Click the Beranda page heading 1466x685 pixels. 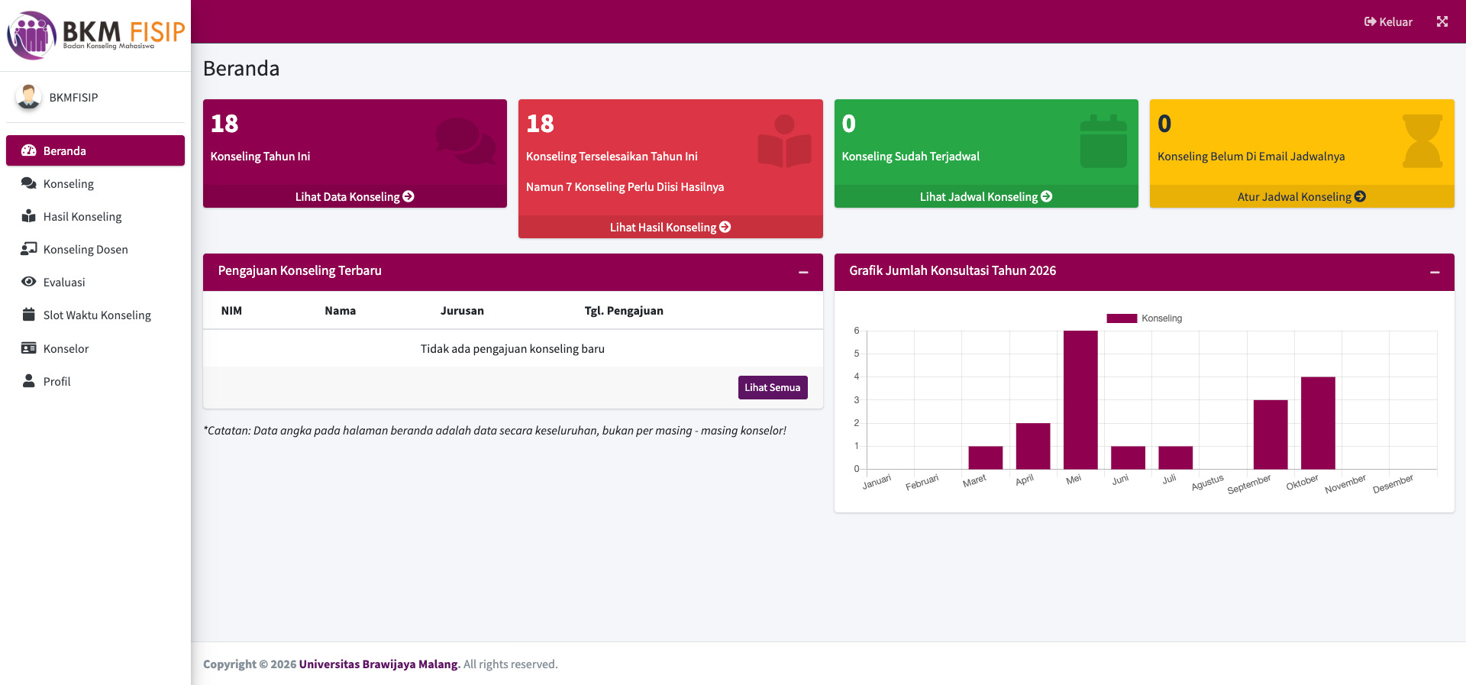241,68
